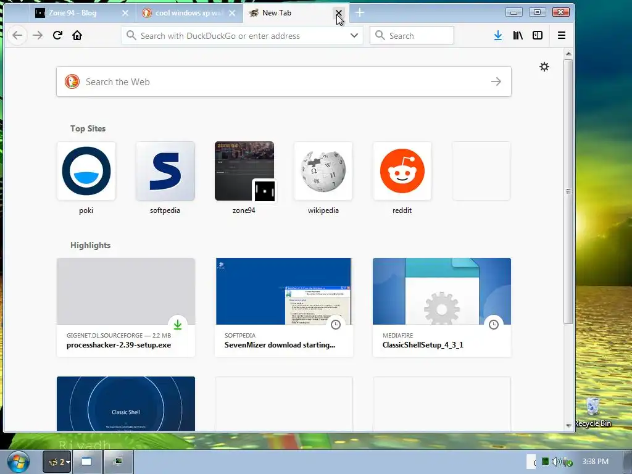
Task: Open New Tab preferences gear icon
Action: click(544, 67)
